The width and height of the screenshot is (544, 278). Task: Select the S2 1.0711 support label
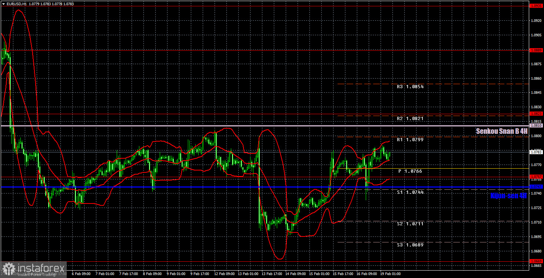[x=410, y=224]
